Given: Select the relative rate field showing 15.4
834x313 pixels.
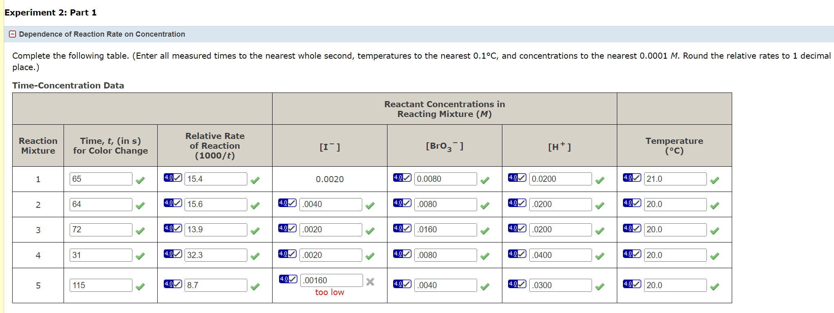Looking at the screenshot, I should [216, 179].
